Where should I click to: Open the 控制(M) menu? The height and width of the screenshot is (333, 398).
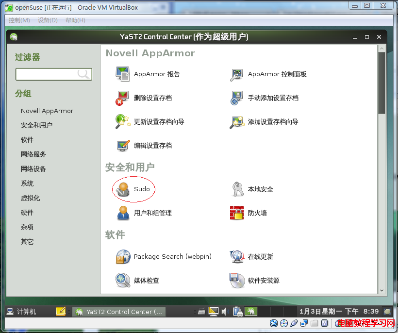coord(19,20)
